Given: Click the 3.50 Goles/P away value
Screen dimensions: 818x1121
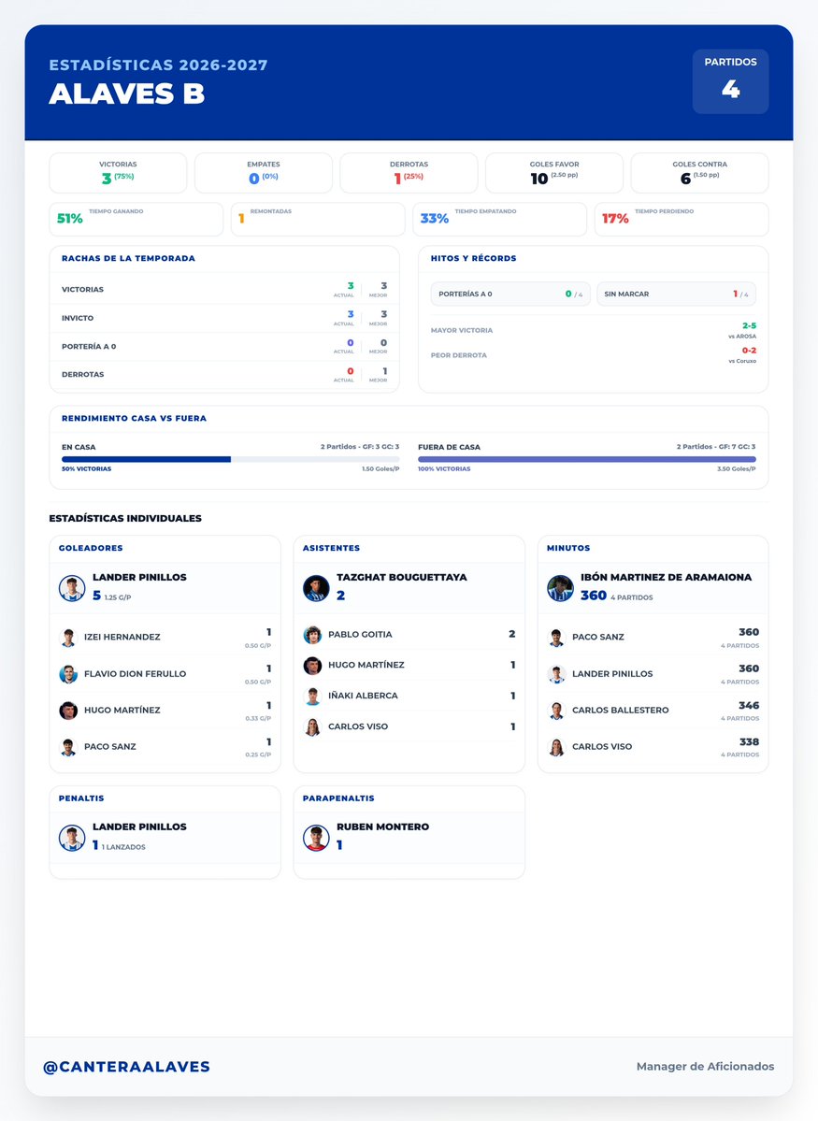Looking at the screenshot, I should click(737, 469).
